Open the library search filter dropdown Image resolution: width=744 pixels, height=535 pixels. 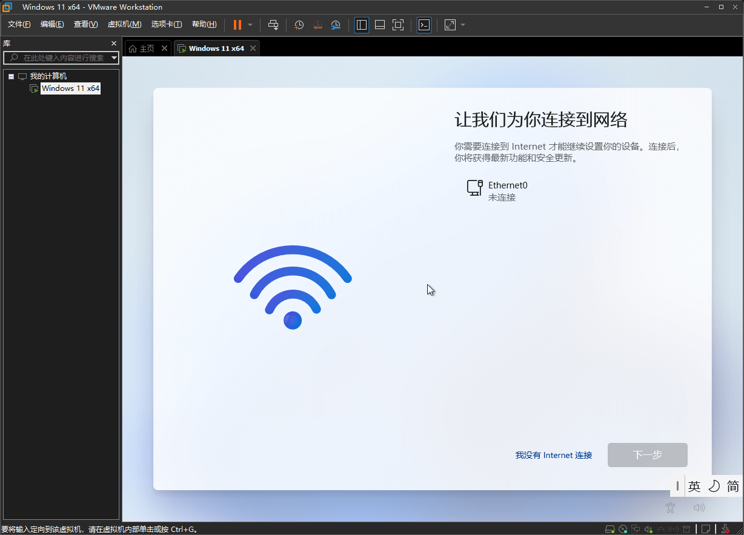[114, 58]
